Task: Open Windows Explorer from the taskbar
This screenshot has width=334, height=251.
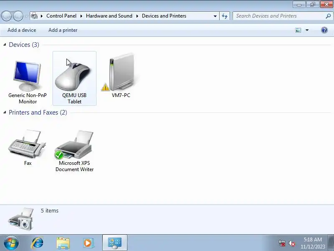Action: [x=63, y=243]
